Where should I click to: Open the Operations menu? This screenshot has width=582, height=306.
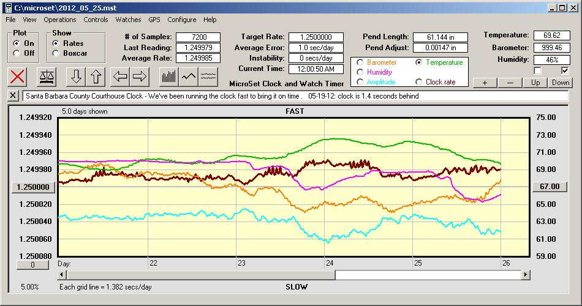(x=60, y=20)
